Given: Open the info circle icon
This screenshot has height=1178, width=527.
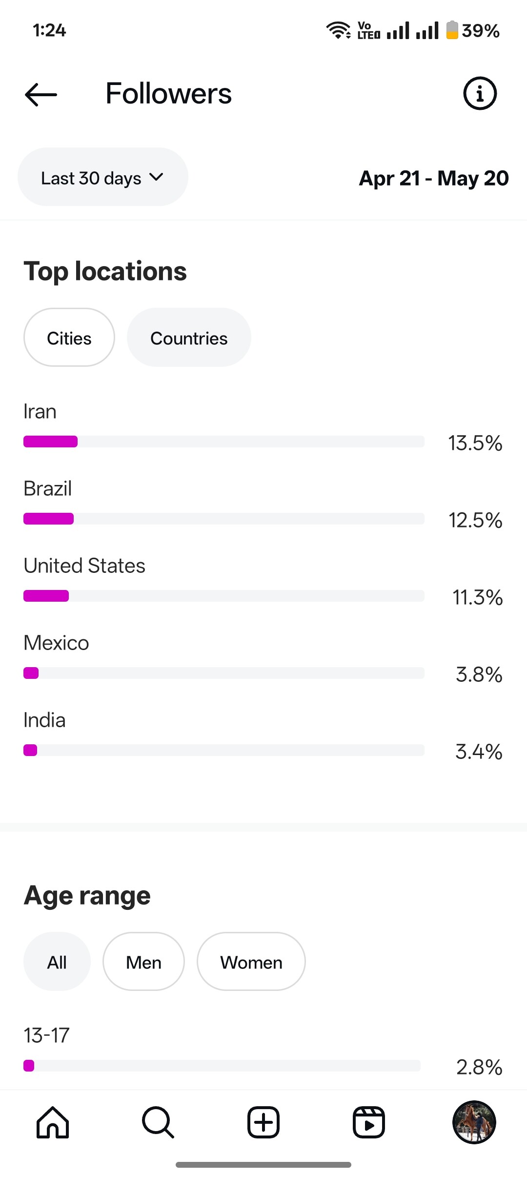Looking at the screenshot, I should point(480,93).
